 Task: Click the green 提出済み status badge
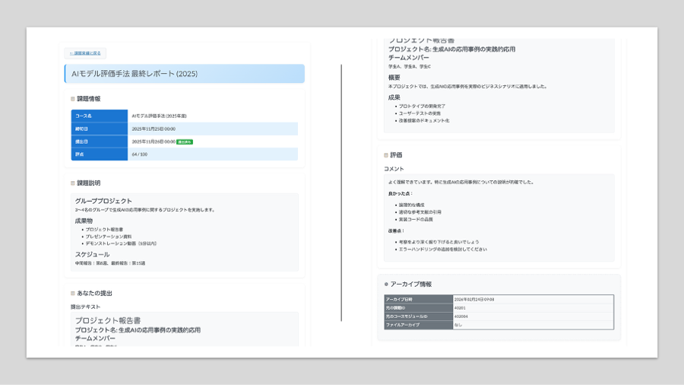[x=185, y=142]
